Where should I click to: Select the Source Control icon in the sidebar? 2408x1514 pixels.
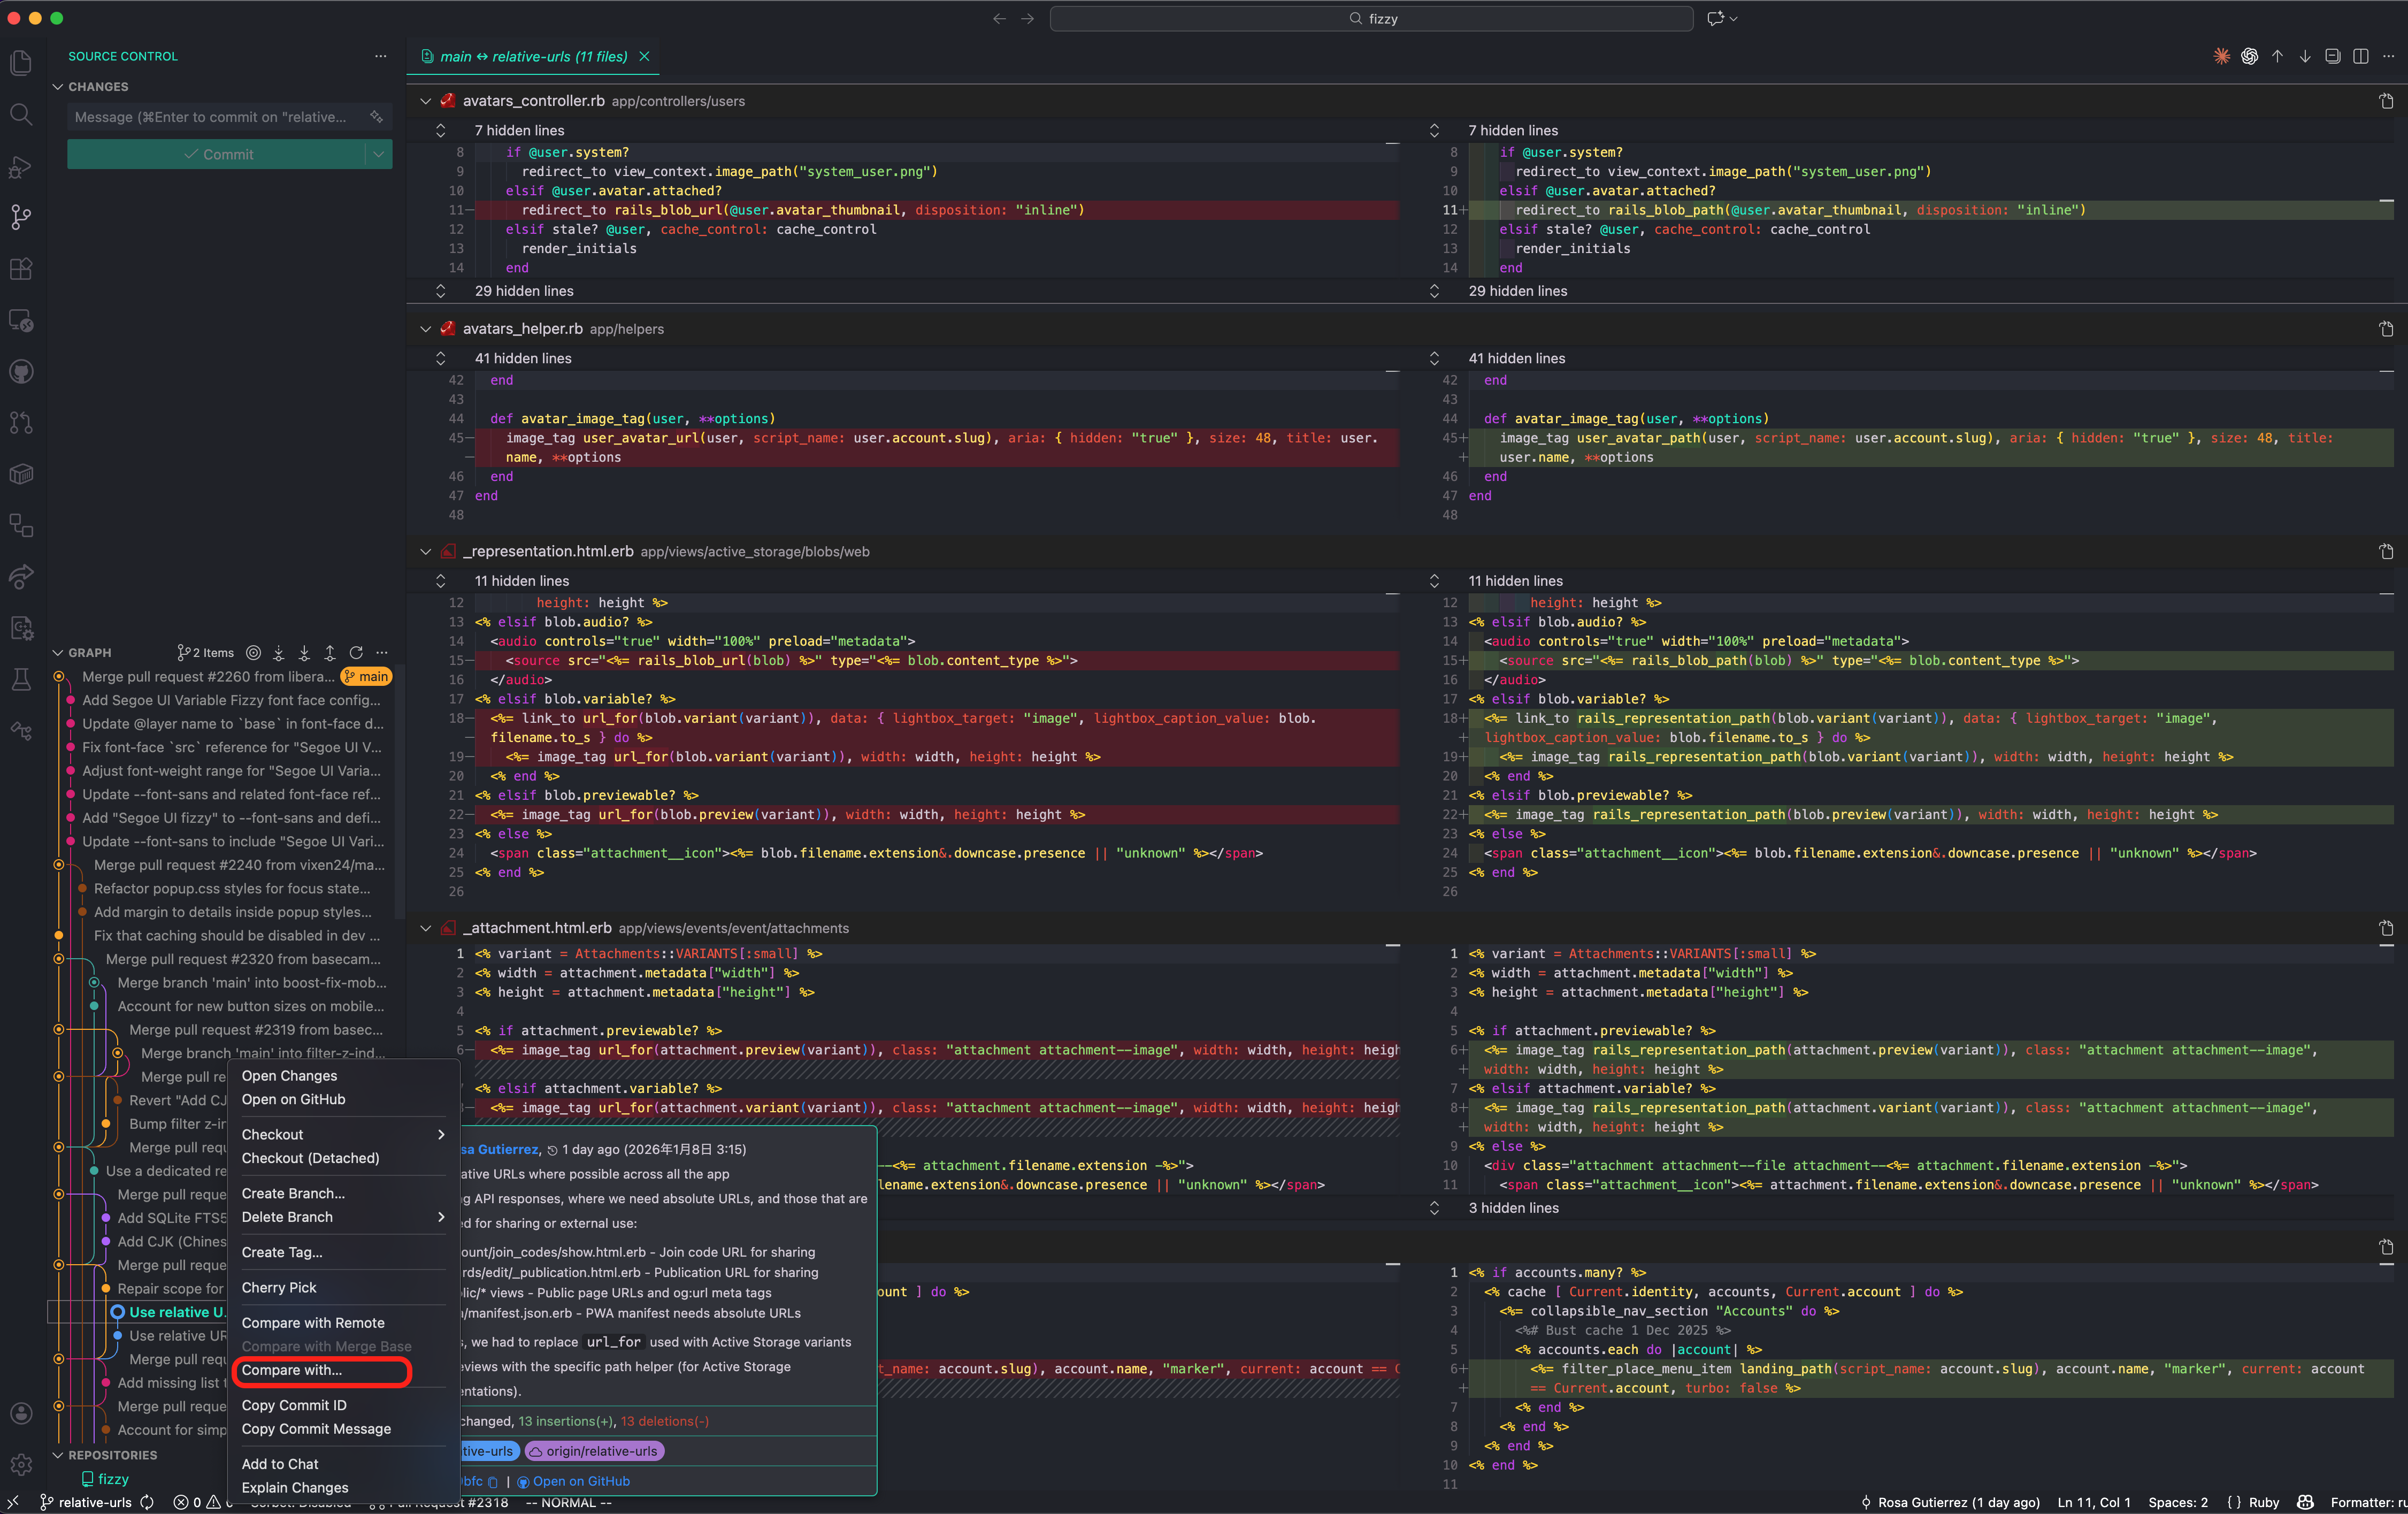point(21,218)
